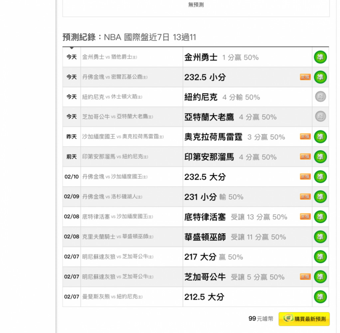This screenshot has height=333, width=340.
Task: Click the 準 icon in the 232.5 大分 row
Action: (x=320, y=177)
